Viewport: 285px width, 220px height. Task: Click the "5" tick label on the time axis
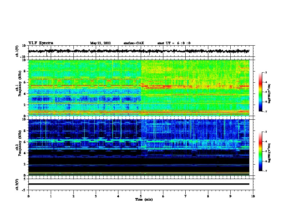tap(141, 196)
